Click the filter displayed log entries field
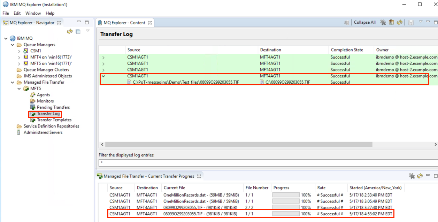Viewport: 438px width, 222px height. [268, 162]
